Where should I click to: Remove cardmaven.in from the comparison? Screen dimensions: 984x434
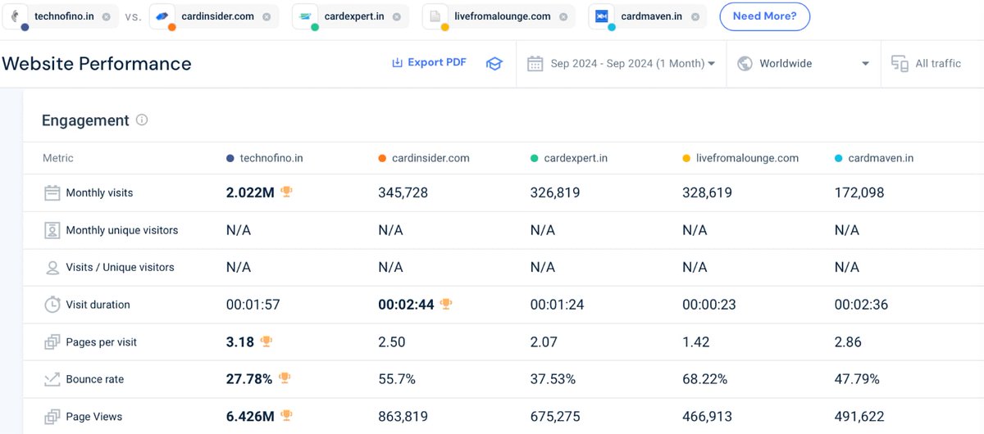click(695, 16)
